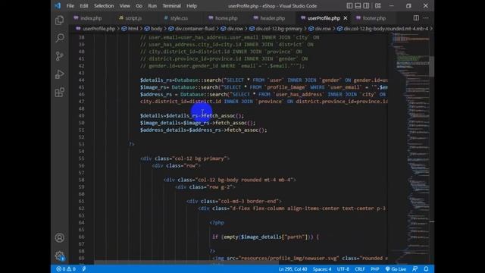Open the Manage gear settings icon

[x=59, y=256]
